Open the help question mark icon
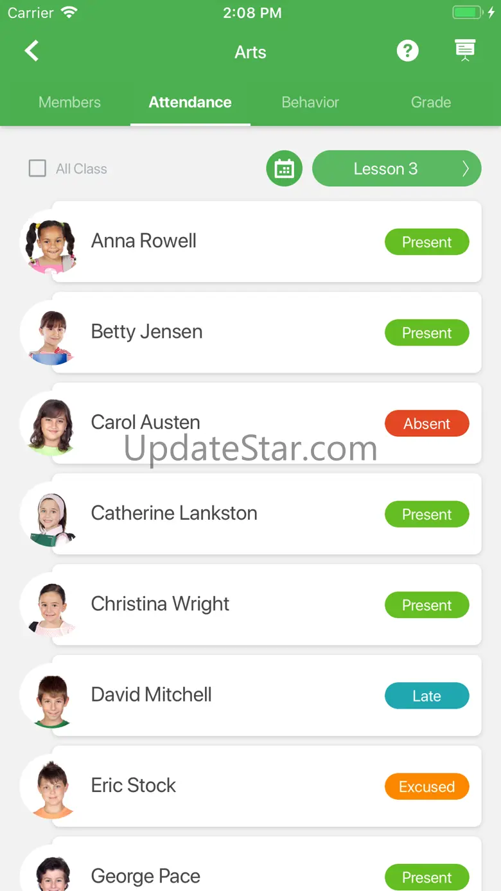This screenshot has width=501, height=891. pos(407,51)
